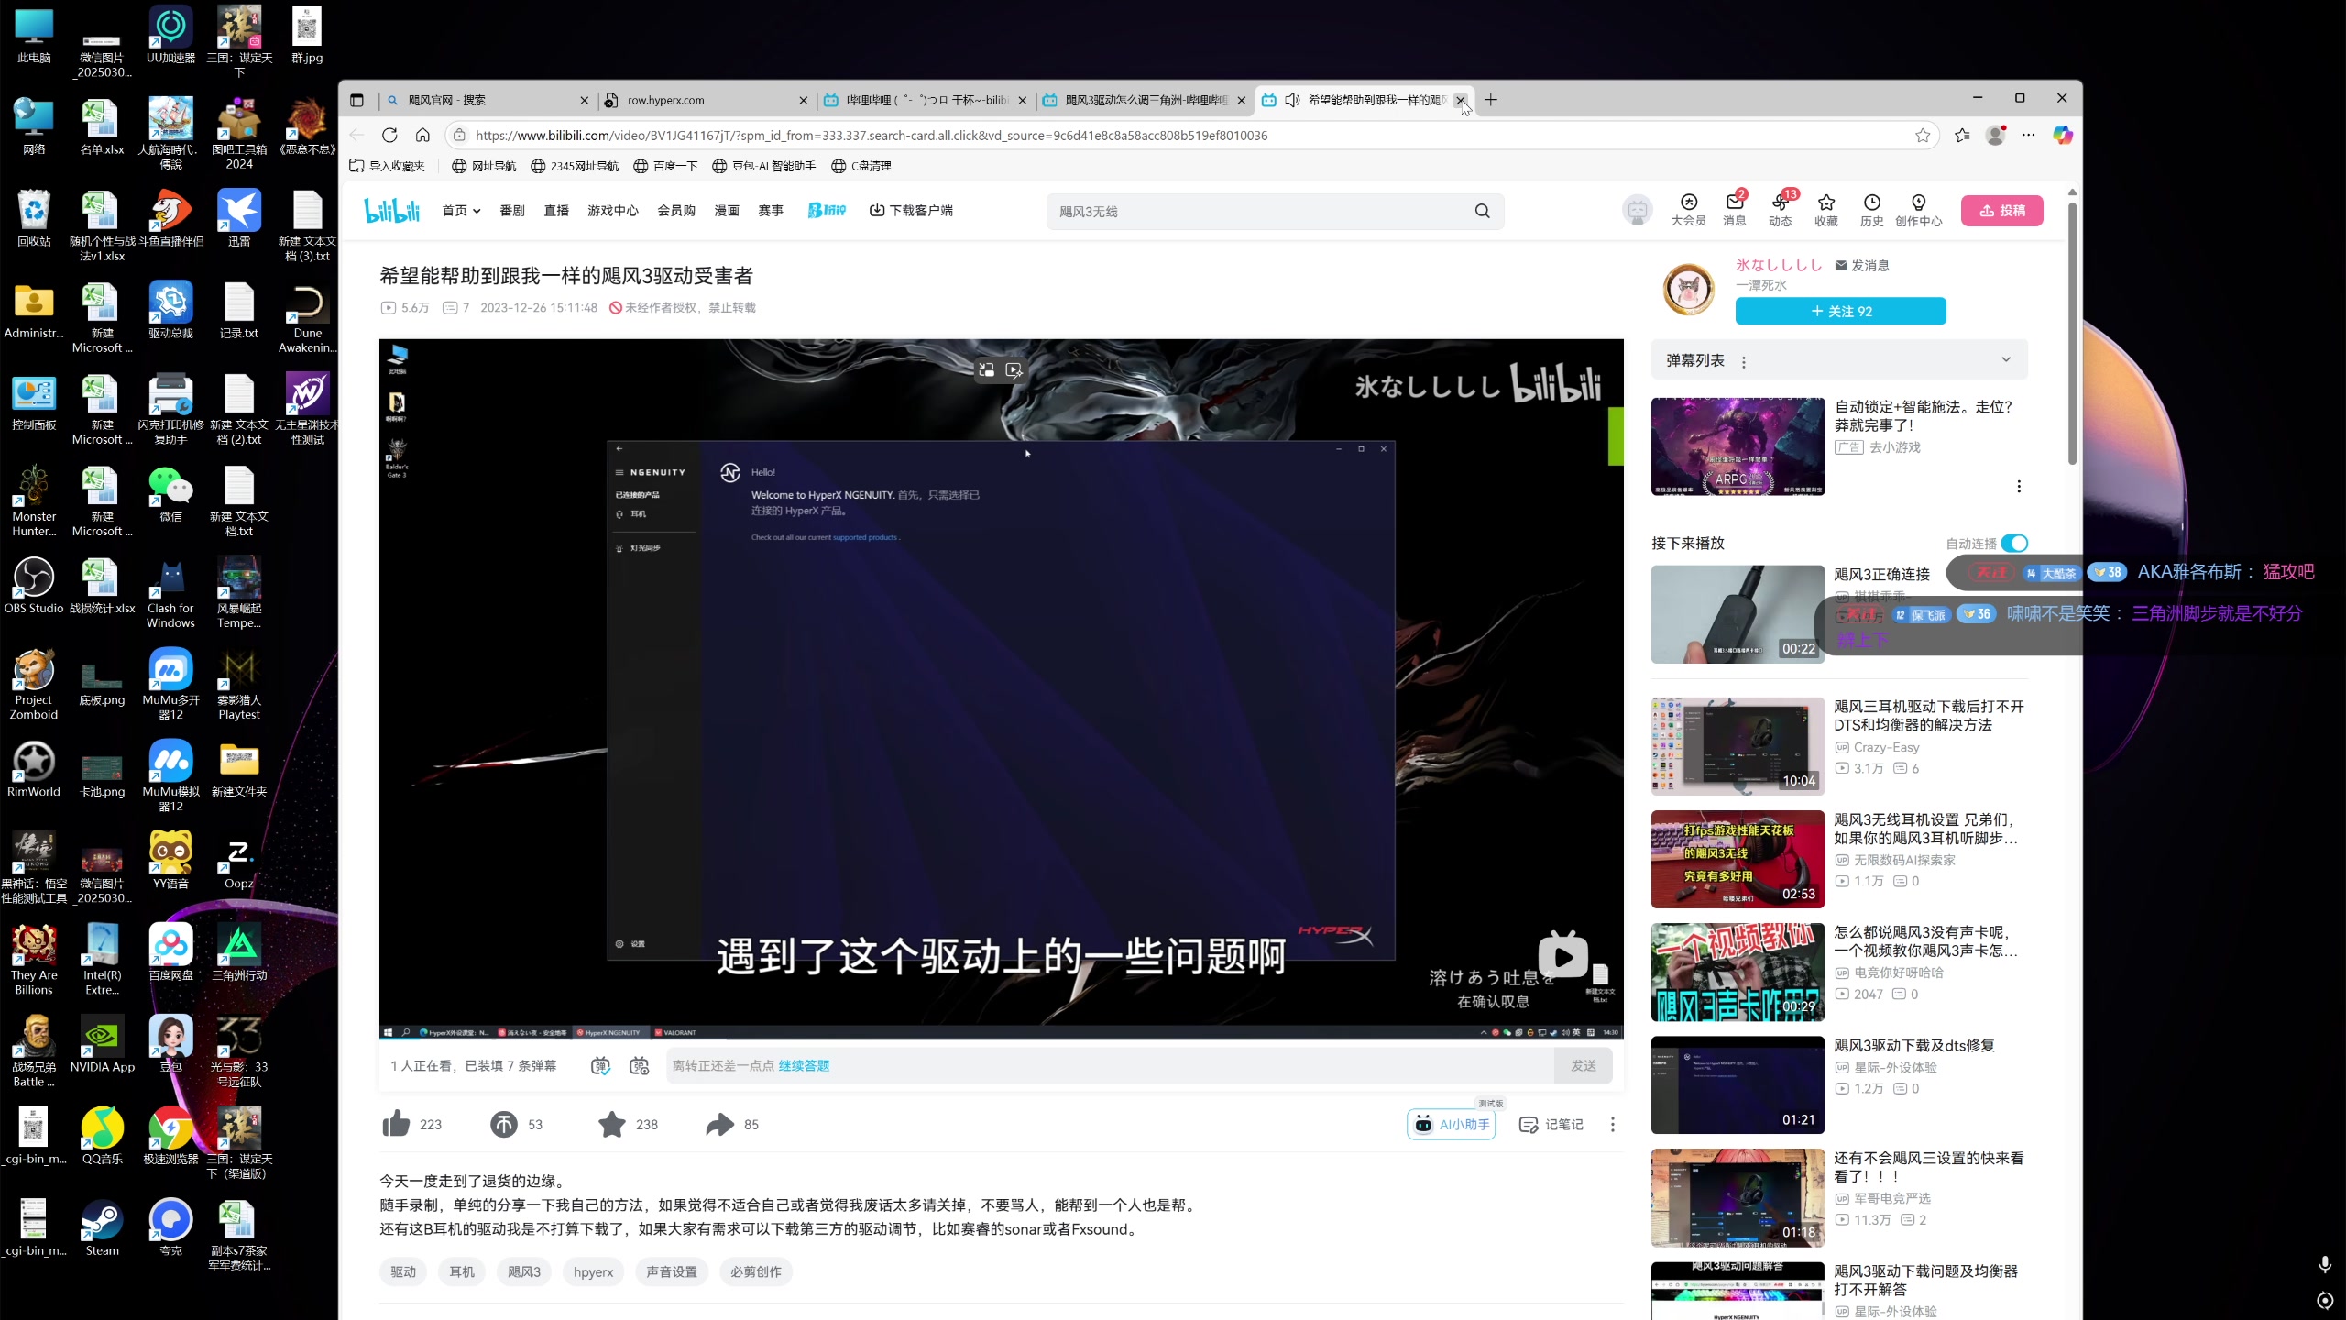Switch to the row.hyperx.com browser tab
This screenshot has height=1320, width=2346.
[x=706, y=100]
